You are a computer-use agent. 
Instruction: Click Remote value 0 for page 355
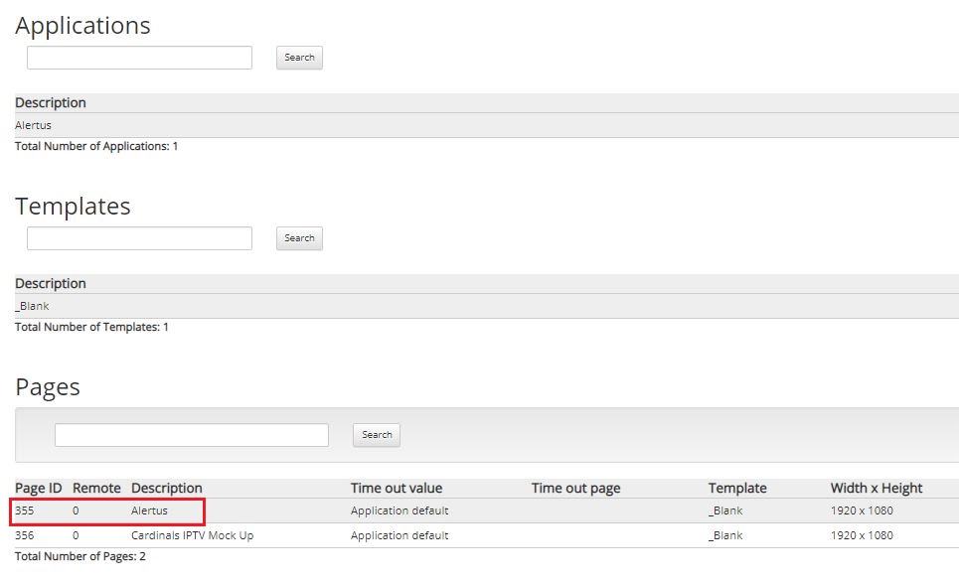[x=76, y=510]
